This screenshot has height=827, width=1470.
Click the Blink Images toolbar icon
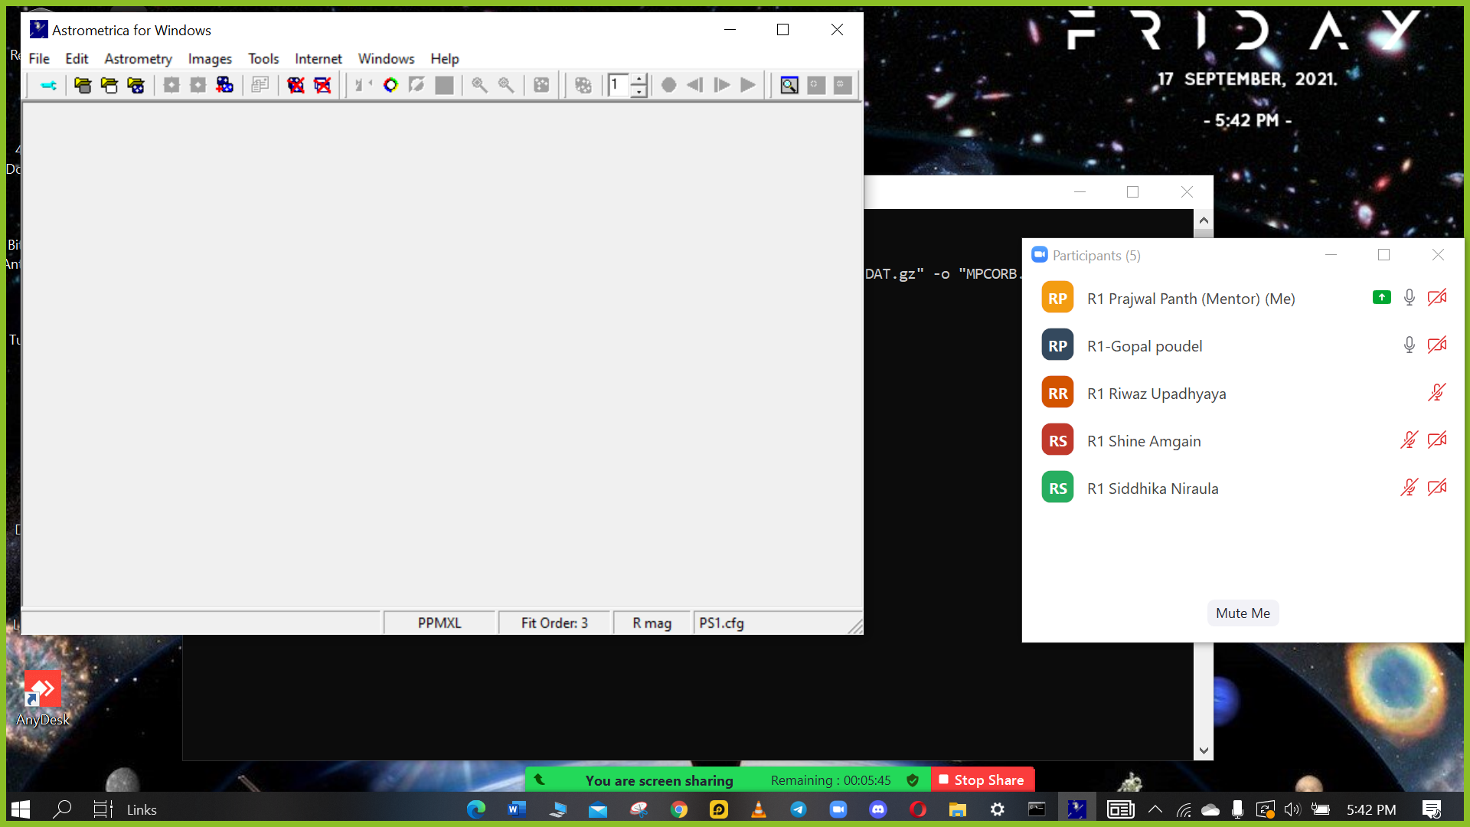tap(583, 85)
